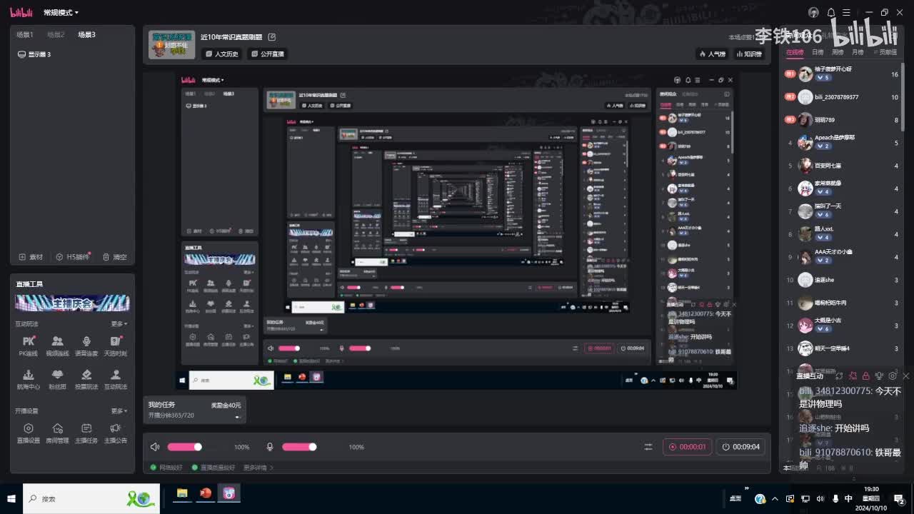Open the 知识榜 ranking button

tap(748, 54)
